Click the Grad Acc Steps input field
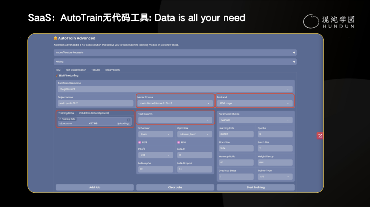Image resolution: width=370 pixels, height=207 pixels. pyautogui.click(x=236, y=177)
